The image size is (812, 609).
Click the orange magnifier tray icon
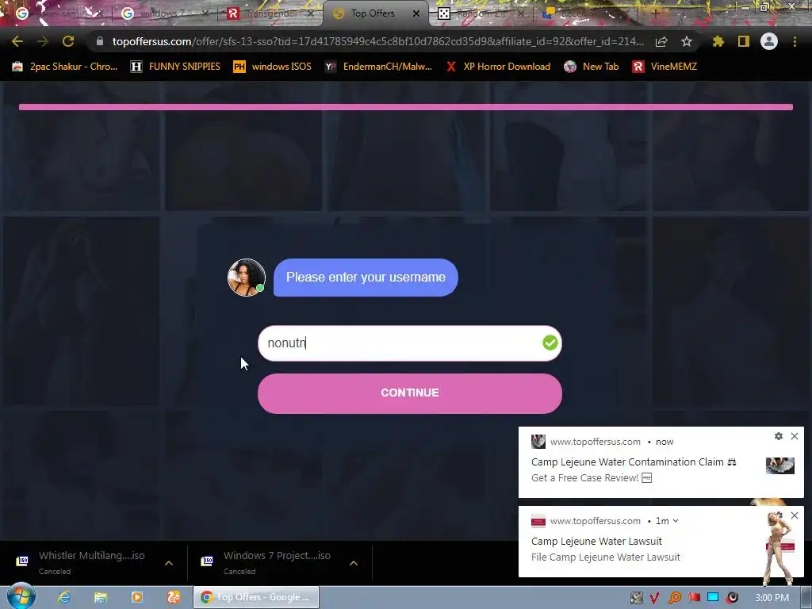point(674,598)
